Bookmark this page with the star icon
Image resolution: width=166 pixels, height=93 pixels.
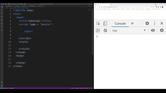tap(154, 7)
